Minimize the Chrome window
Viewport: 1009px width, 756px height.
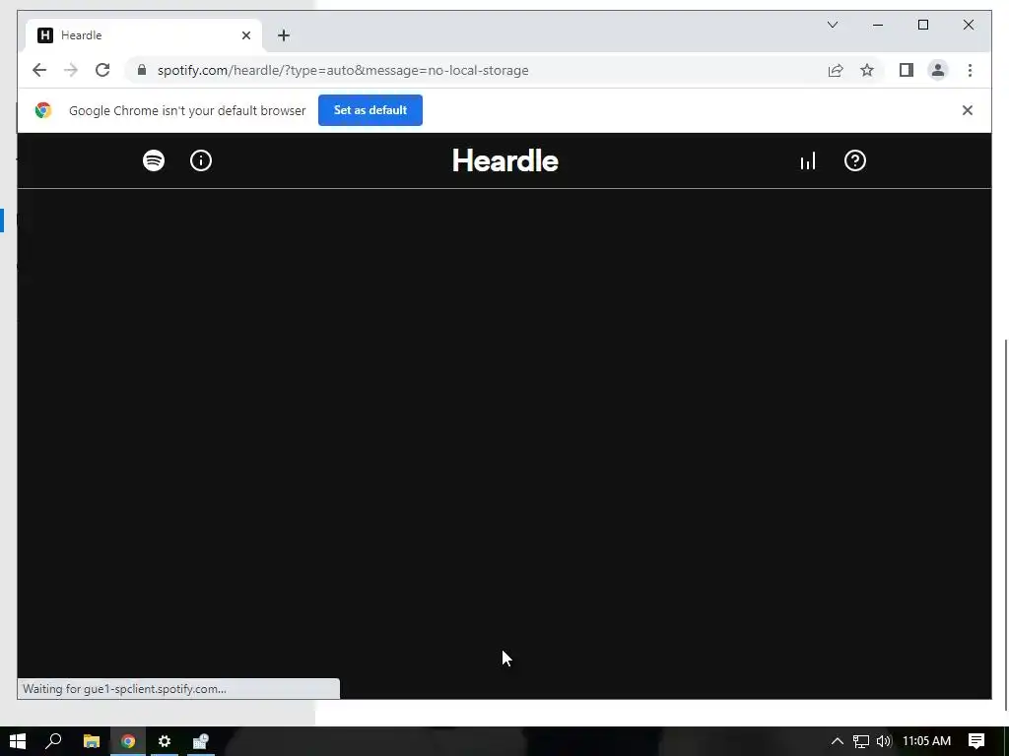pyautogui.click(x=878, y=25)
